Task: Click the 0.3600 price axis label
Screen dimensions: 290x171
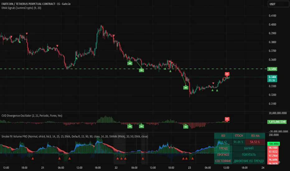Action: (272, 60)
